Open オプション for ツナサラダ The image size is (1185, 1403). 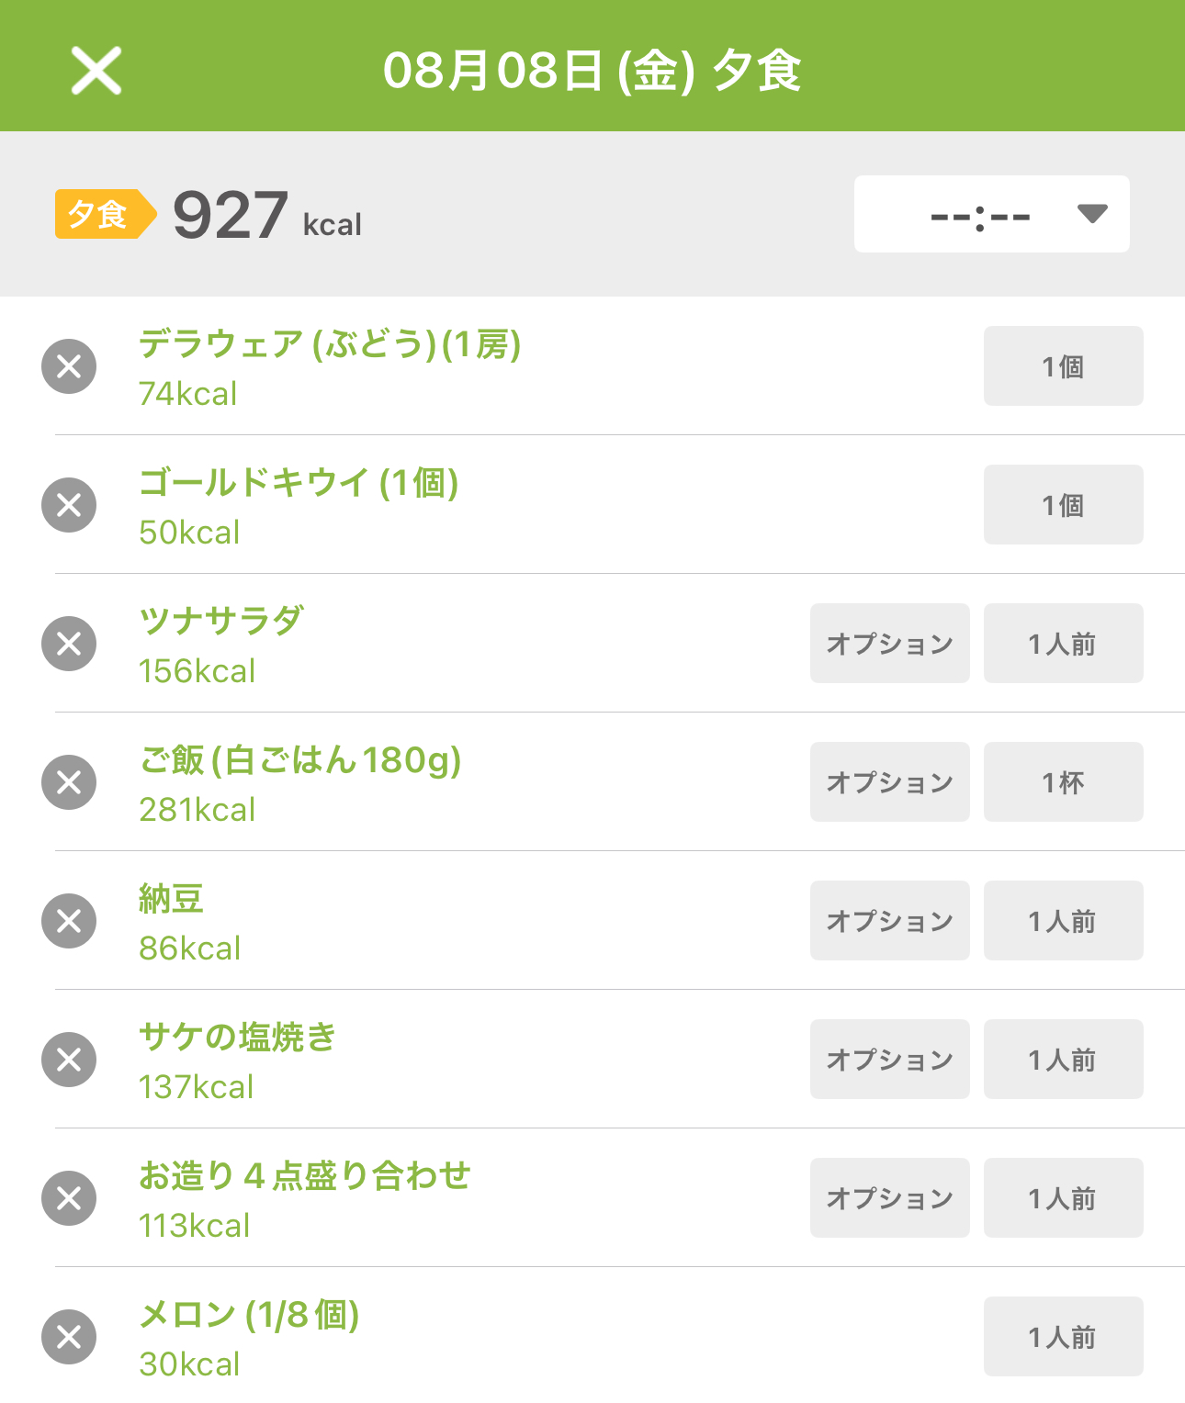(x=890, y=644)
